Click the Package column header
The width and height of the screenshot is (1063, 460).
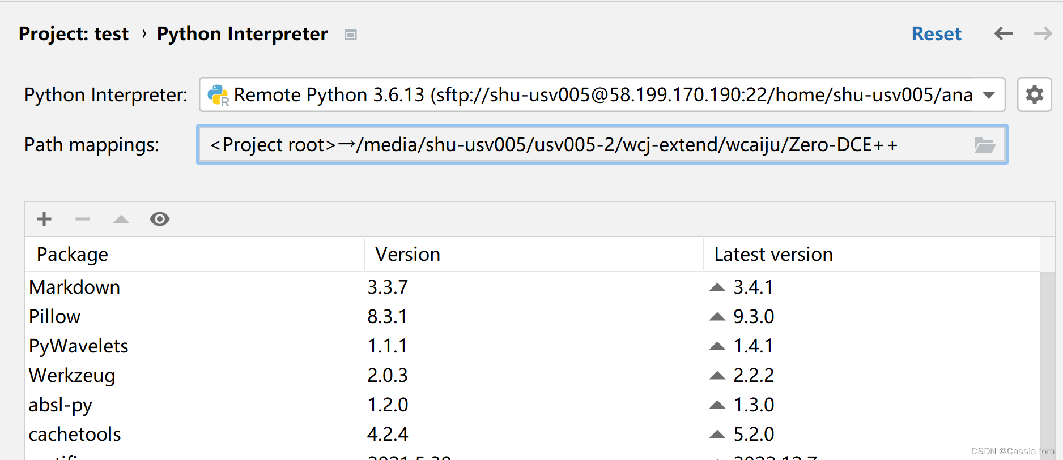pyautogui.click(x=194, y=255)
